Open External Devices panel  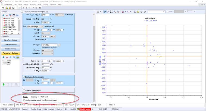click(11, 49)
